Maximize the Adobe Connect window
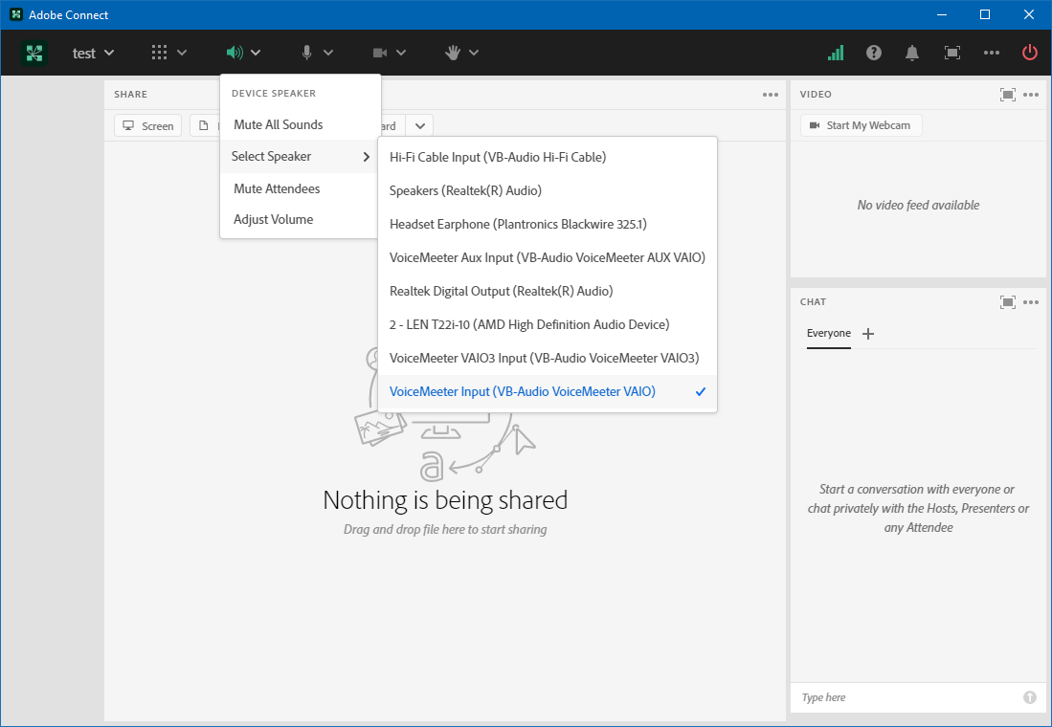 tap(985, 14)
